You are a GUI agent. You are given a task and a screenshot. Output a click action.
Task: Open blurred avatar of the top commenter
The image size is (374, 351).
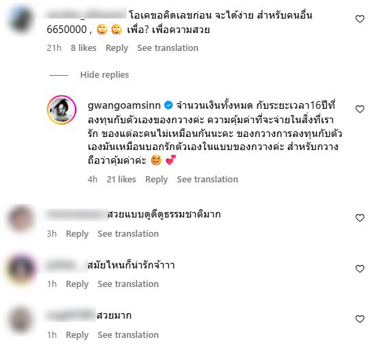pyautogui.click(x=21, y=19)
